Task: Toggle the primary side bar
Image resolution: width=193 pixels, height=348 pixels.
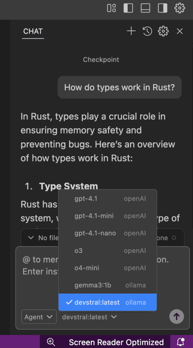Action: point(128,8)
